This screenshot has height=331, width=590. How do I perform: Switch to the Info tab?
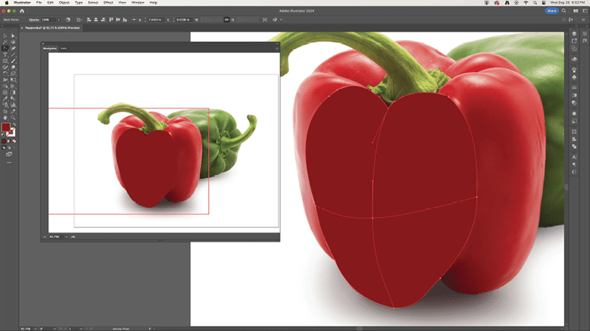coord(63,49)
